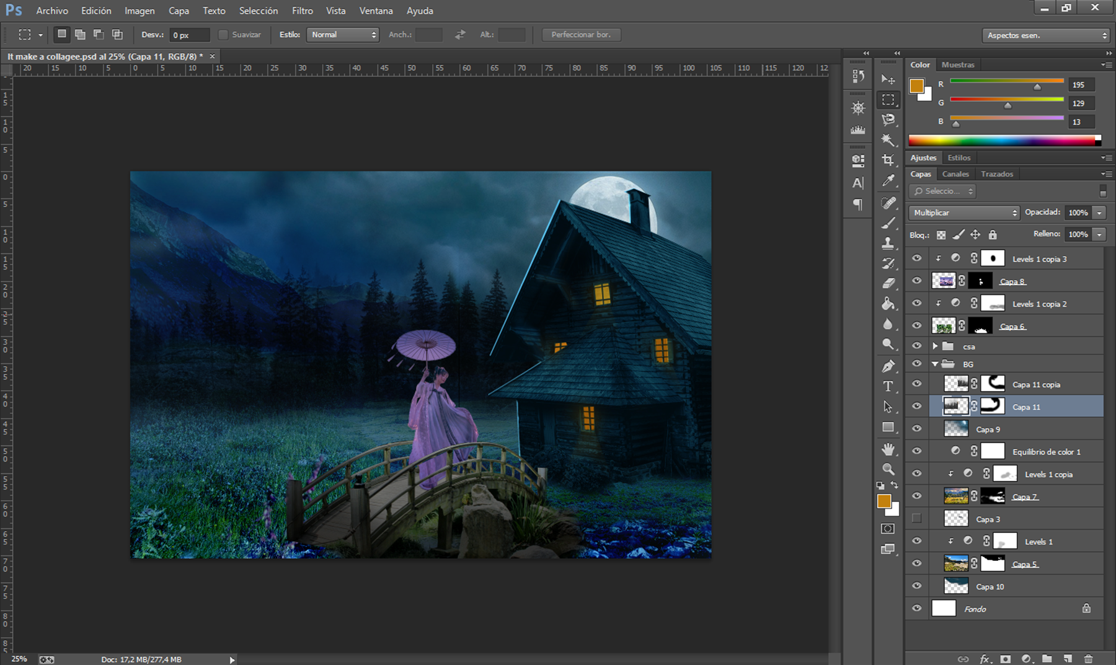The image size is (1116, 665).
Task: Select the Dodge tool
Action: pyautogui.click(x=888, y=345)
